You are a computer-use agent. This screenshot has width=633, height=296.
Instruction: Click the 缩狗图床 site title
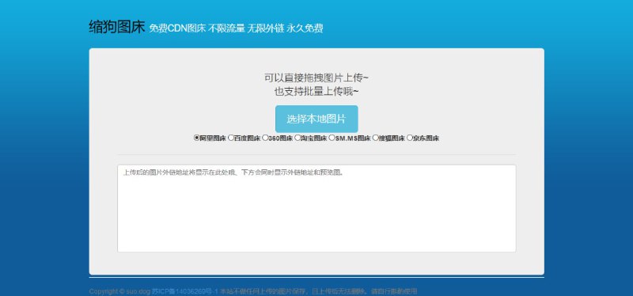tap(116, 28)
